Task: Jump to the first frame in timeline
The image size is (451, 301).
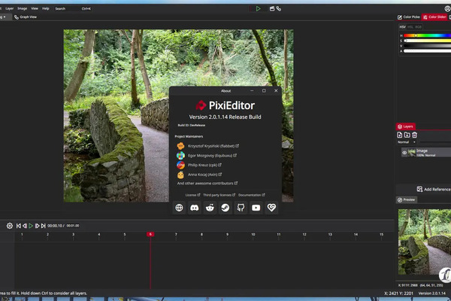Action: coord(18,226)
